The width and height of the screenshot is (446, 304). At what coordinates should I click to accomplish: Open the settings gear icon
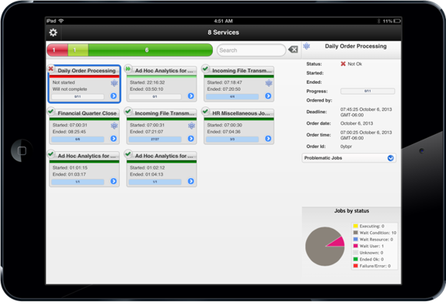tap(53, 33)
